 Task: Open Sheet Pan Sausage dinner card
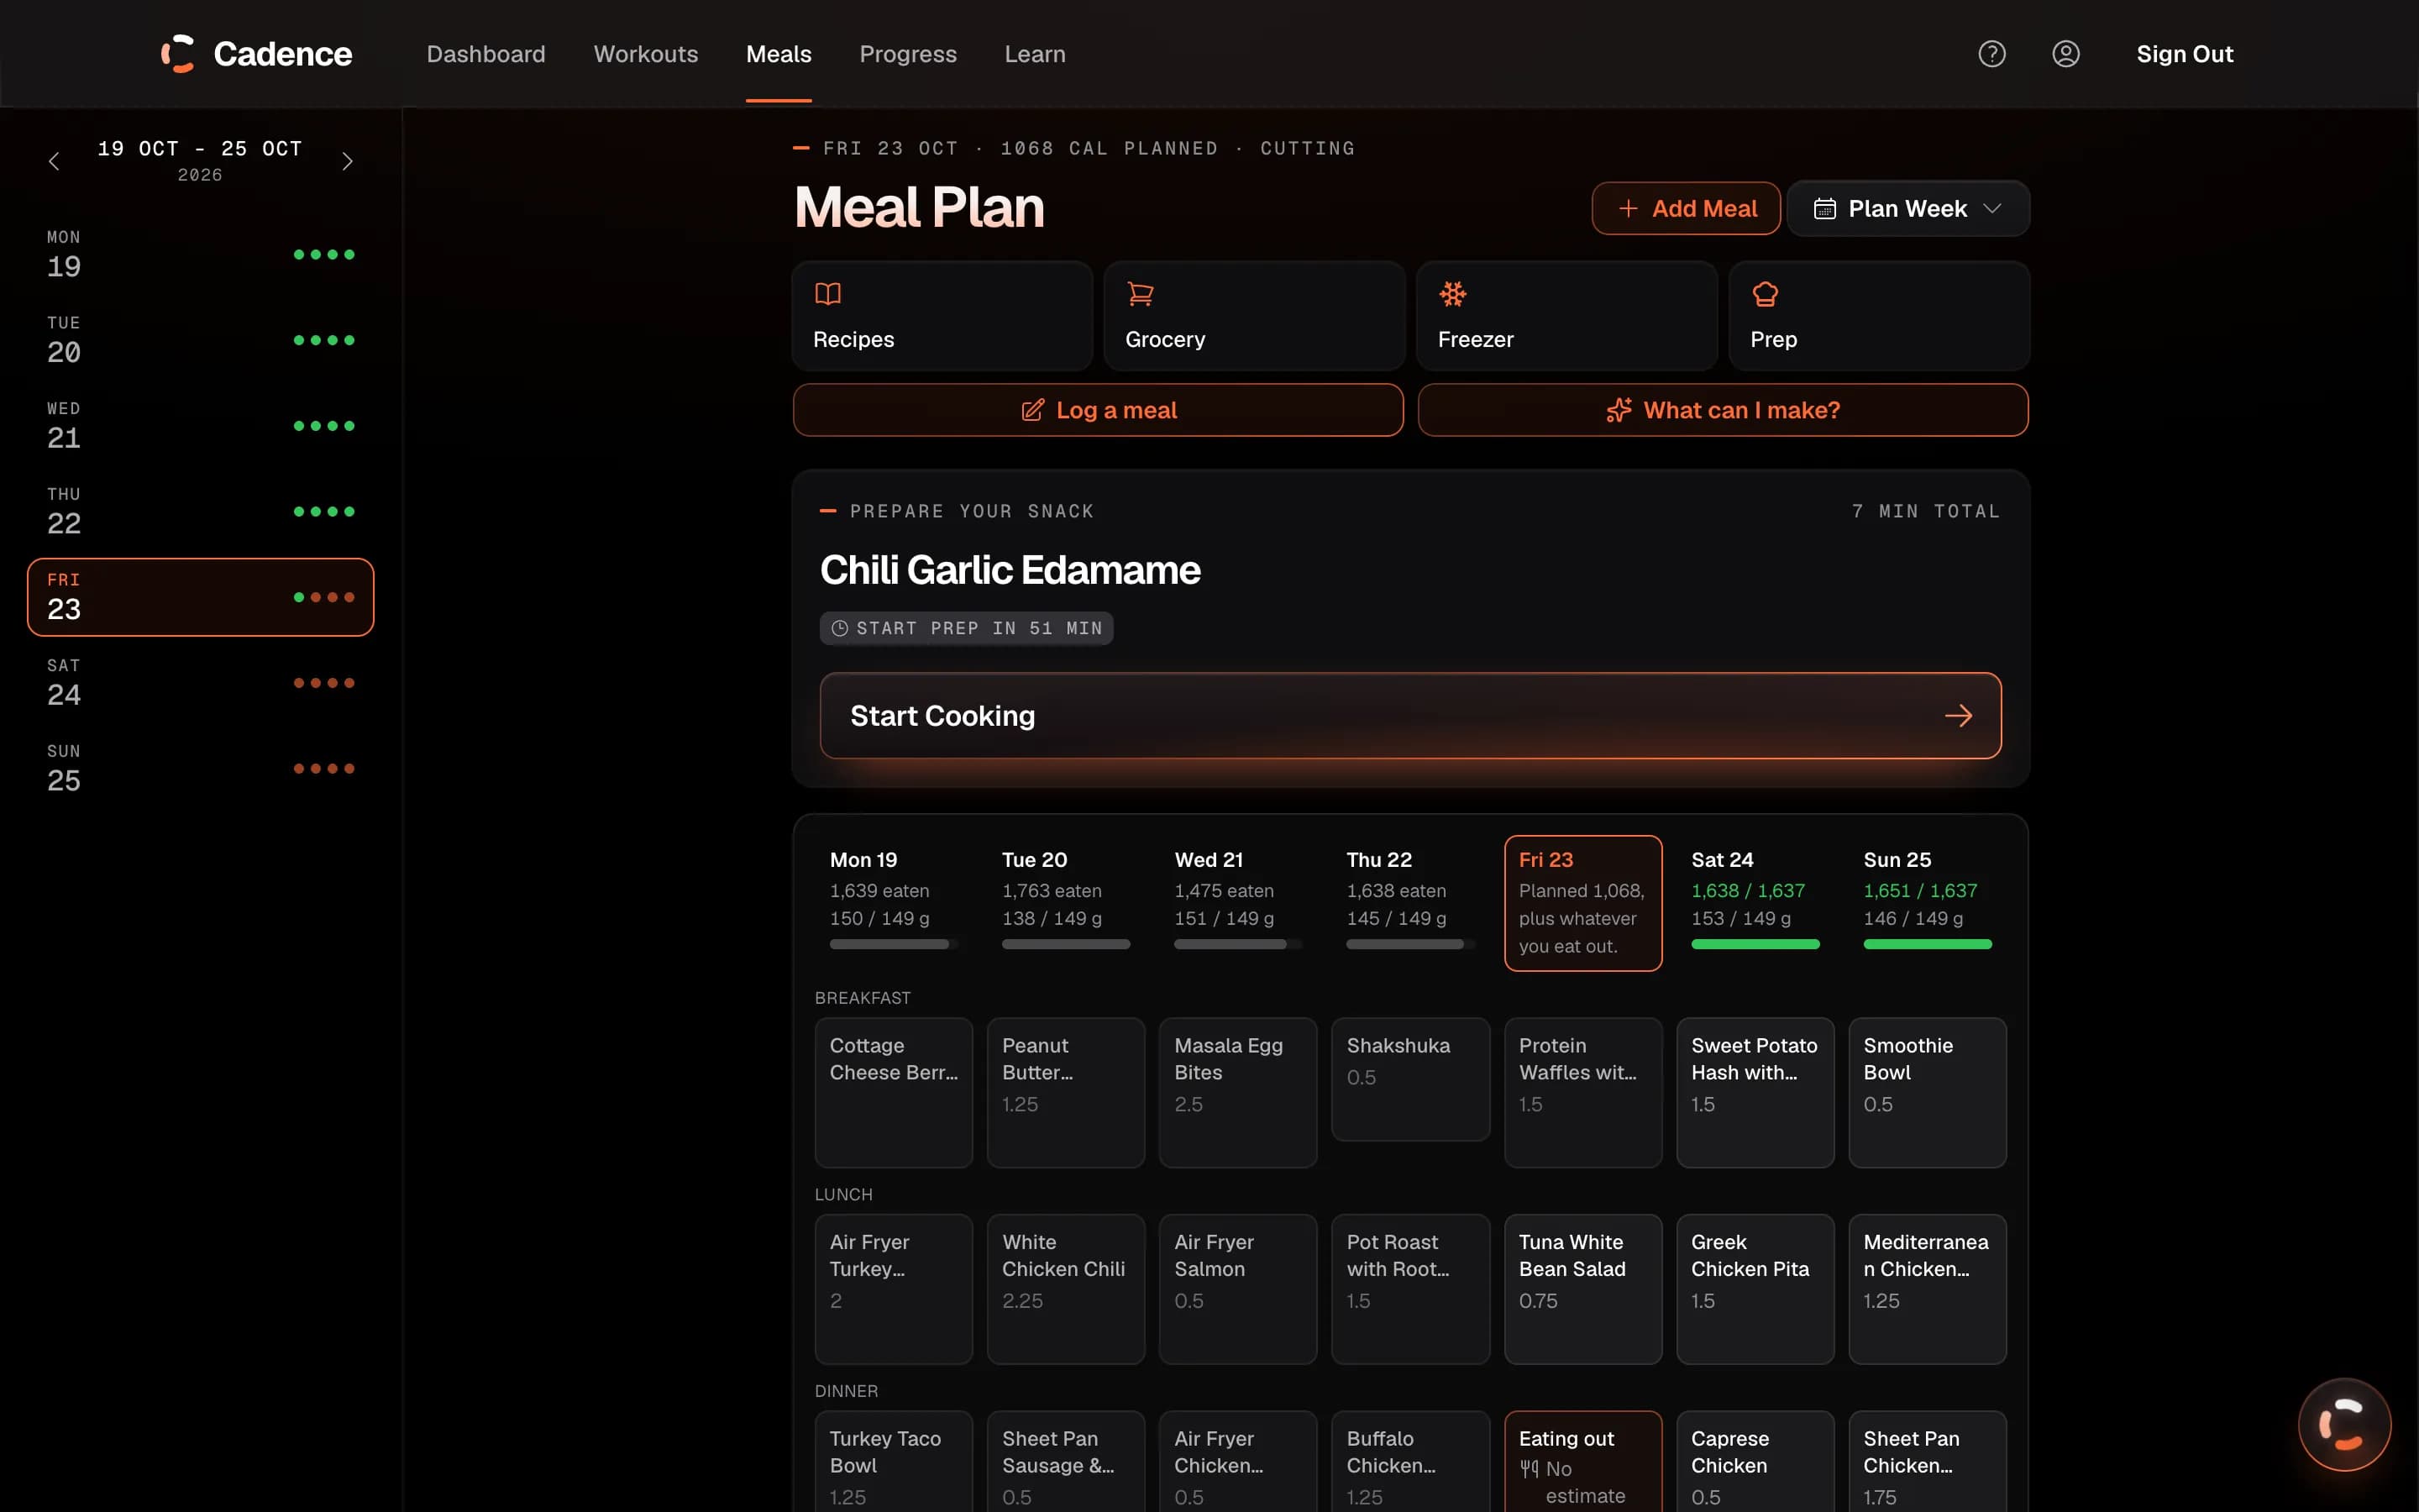(1066, 1462)
